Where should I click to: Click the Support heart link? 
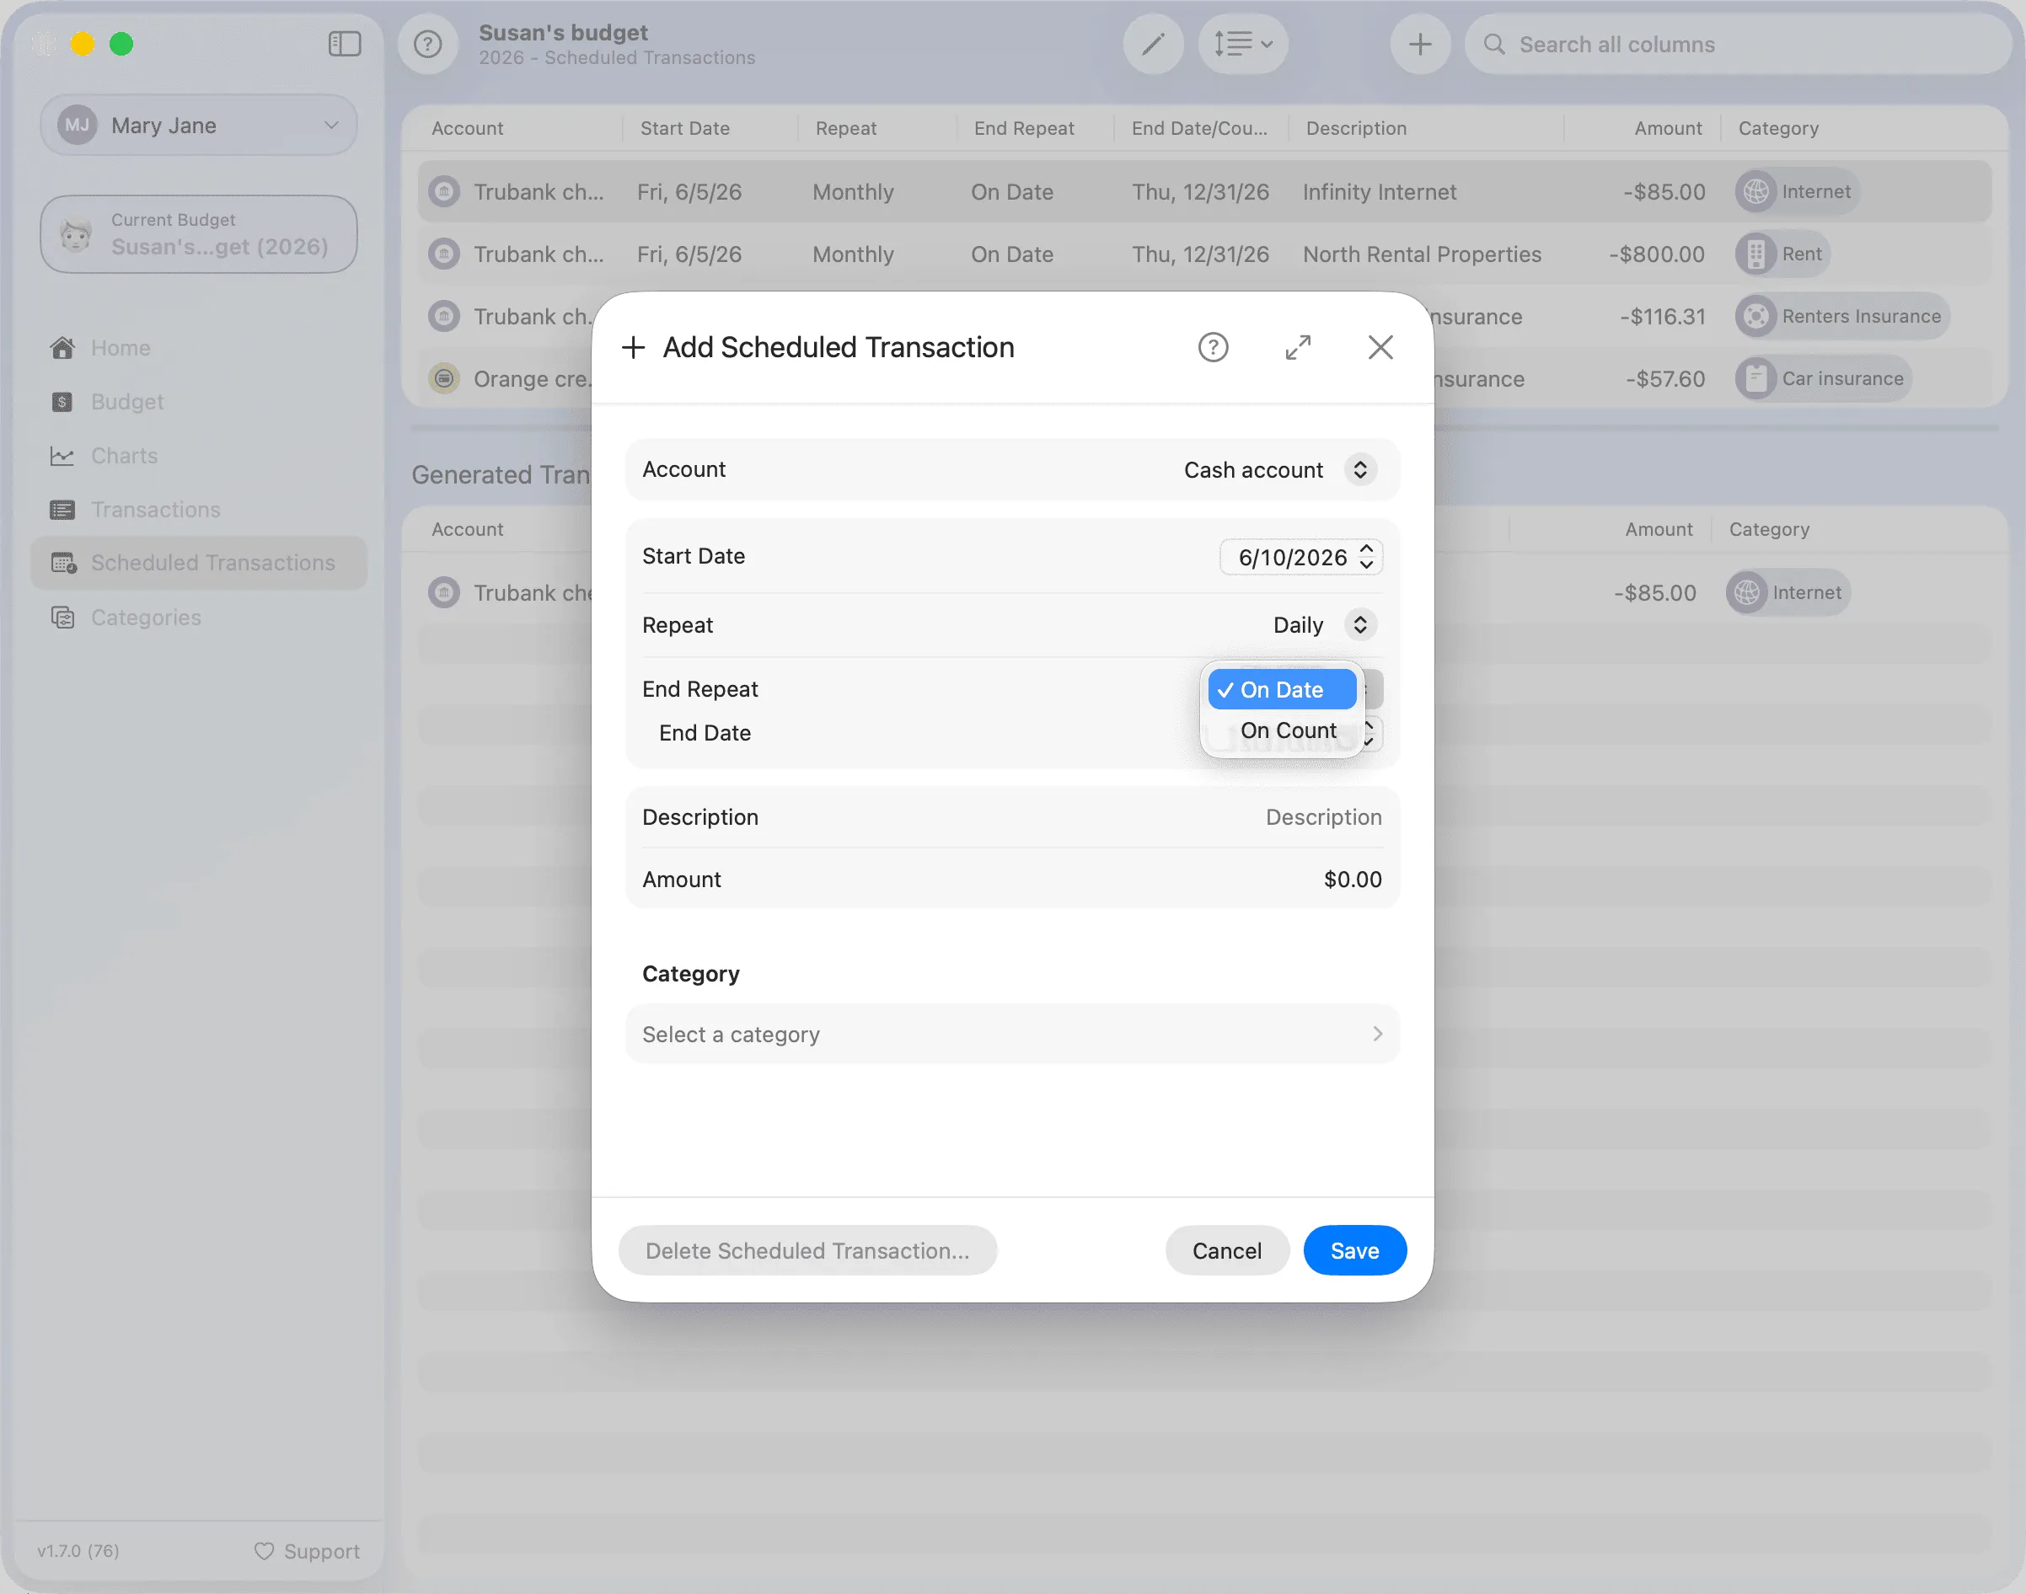tap(307, 1551)
